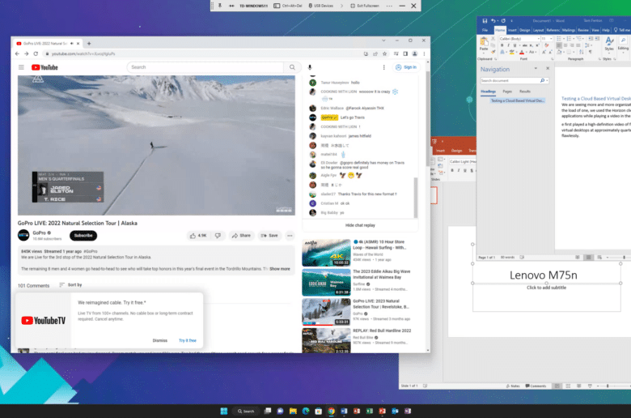Open YouTube hamburger guide menu
Screen dimensions: 631x418
[x=21, y=67]
